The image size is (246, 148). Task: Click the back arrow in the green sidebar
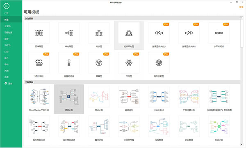click(x=7, y=6)
